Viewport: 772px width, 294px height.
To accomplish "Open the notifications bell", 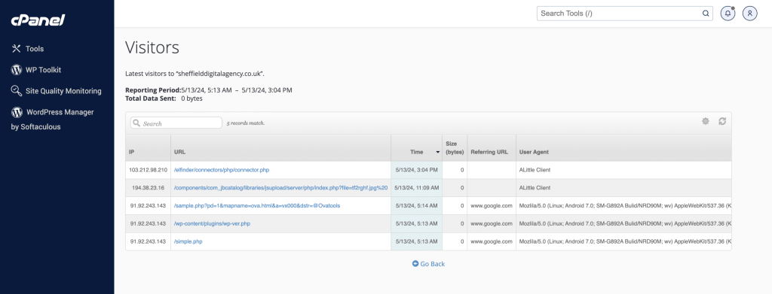I will pos(728,14).
